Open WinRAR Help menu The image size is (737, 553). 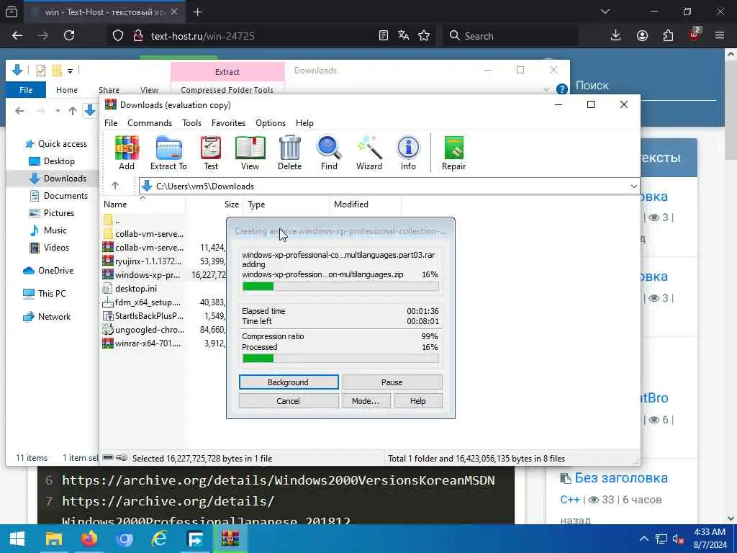304,122
